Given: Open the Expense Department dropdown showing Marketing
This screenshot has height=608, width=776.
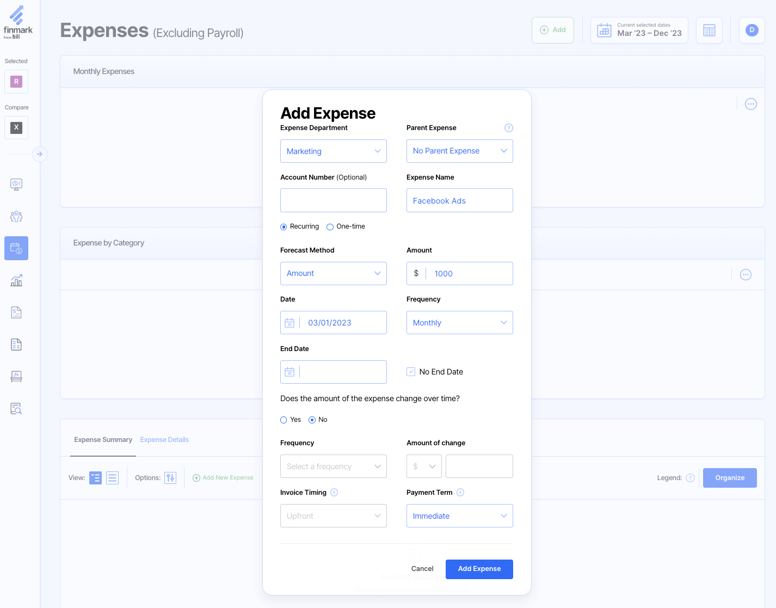Looking at the screenshot, I should pyautogui.click(x=333, y=151).
